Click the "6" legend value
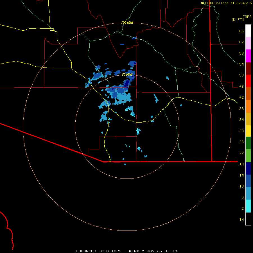Image resolution: width=253 pixels, height=253 pixels. click(x=243, y=197)
